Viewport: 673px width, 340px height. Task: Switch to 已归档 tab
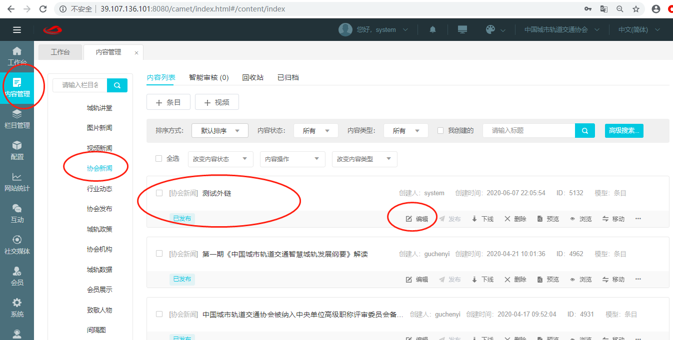(x=288, y=77)
